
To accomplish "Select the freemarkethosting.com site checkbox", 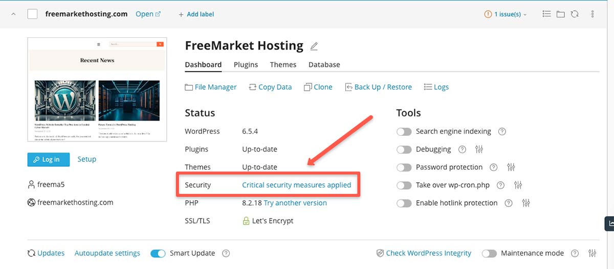I will 32,14.
